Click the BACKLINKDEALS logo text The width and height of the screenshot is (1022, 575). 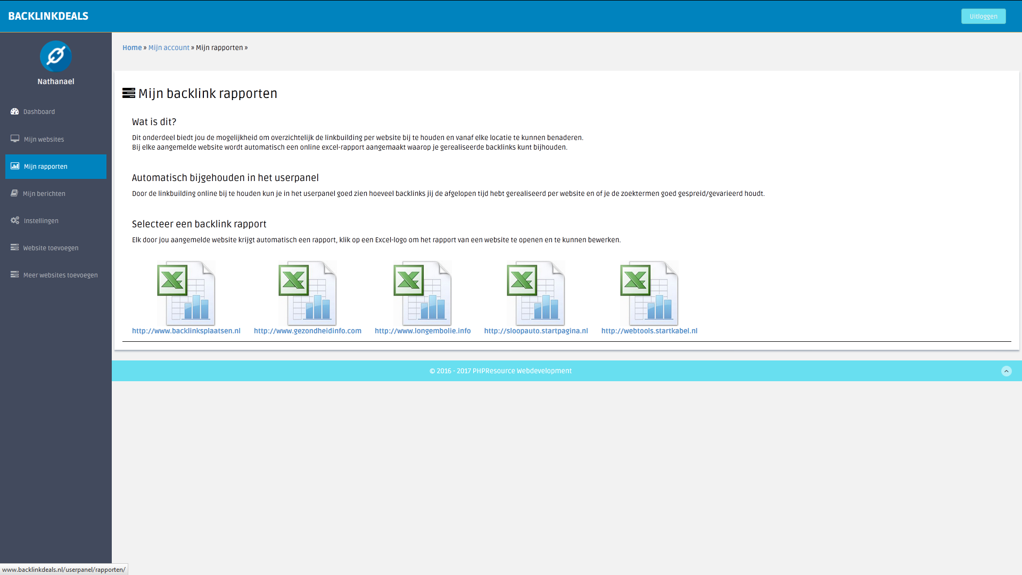(x=48, y=17)
